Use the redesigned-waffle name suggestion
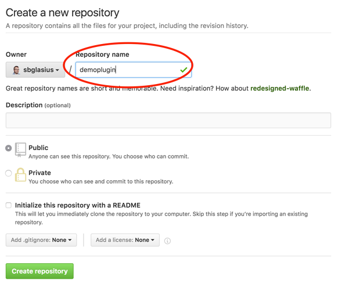 click(x=279, y=88)
